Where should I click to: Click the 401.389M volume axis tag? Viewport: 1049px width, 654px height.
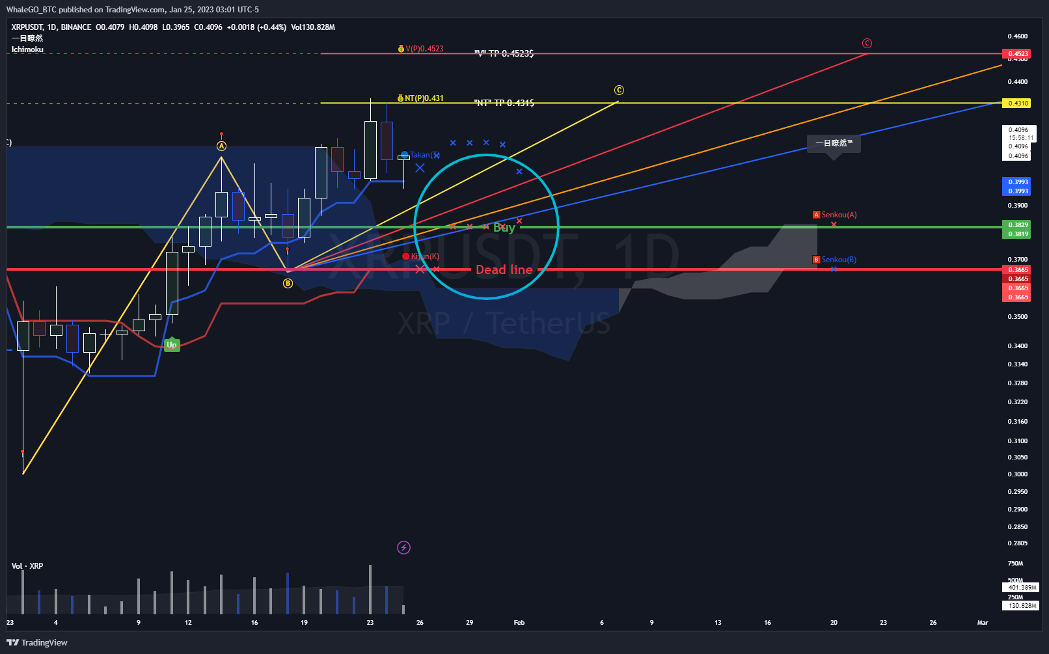tap(1020, 588)
